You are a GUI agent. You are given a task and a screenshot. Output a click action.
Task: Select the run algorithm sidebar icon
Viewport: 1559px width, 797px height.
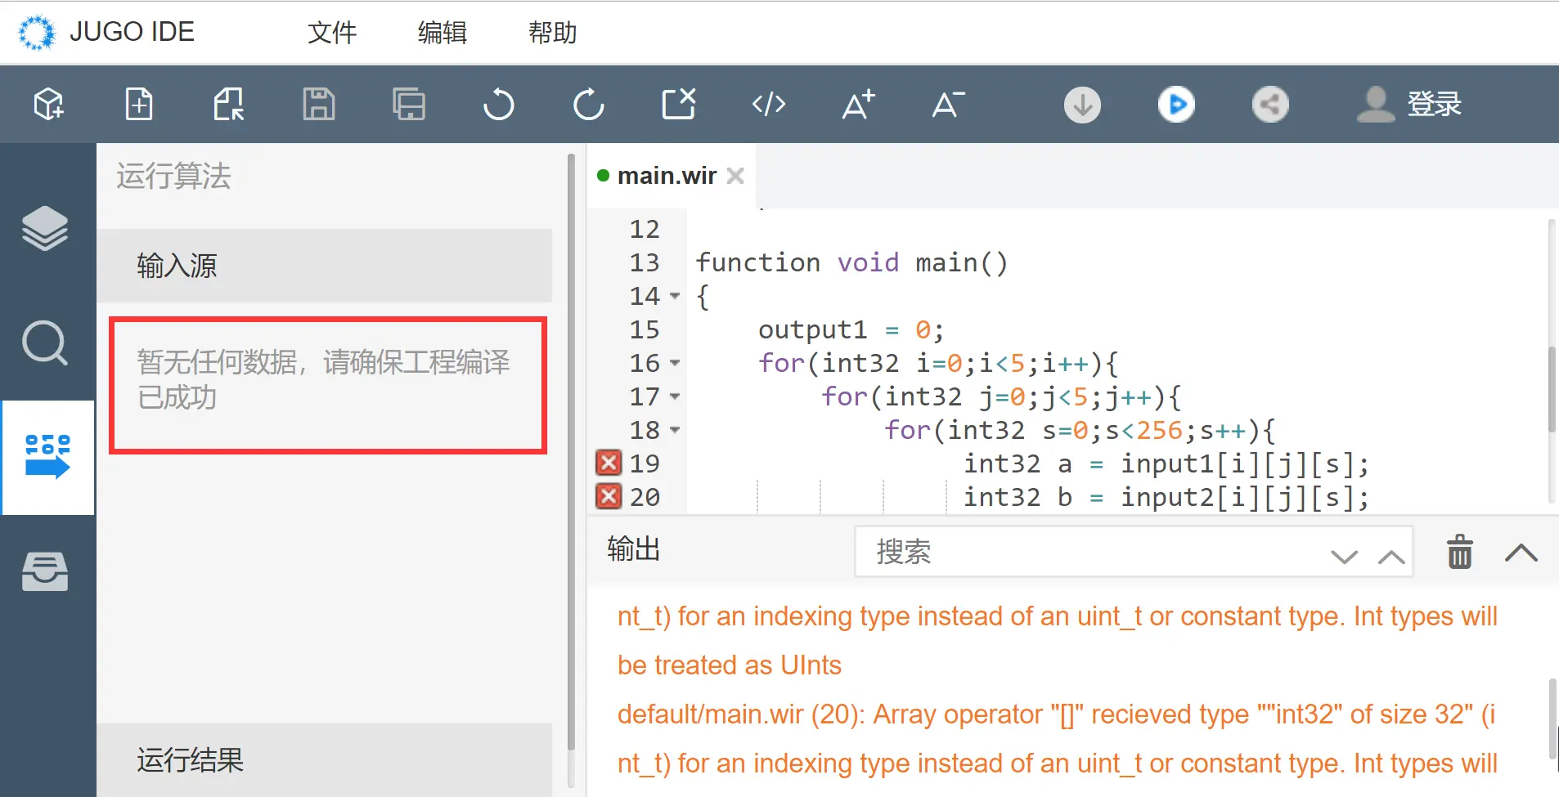[x=47, y=457]
